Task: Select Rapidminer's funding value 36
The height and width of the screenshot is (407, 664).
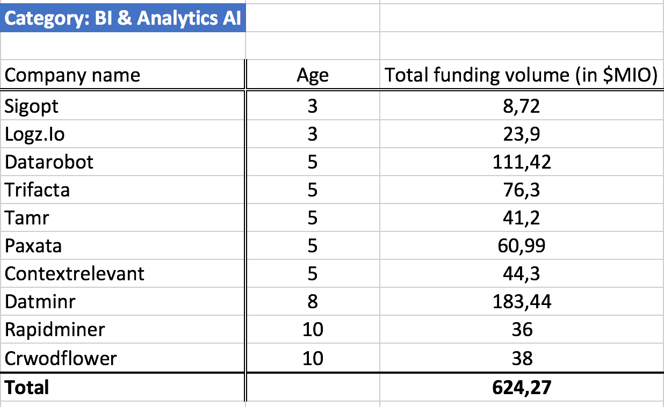Action: (521, 329)
